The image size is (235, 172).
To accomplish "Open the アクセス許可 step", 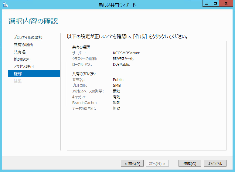I will 24,66.
